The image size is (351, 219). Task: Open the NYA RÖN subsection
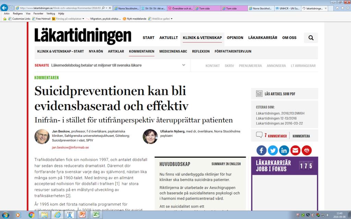96,51
